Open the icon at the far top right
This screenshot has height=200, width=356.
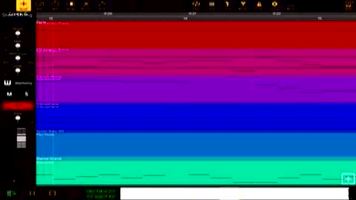tap(348, 4)
